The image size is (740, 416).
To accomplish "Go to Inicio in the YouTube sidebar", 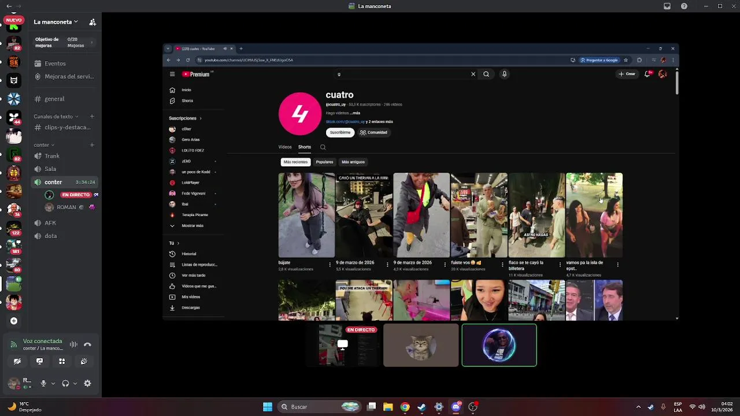I will [186, 90].
